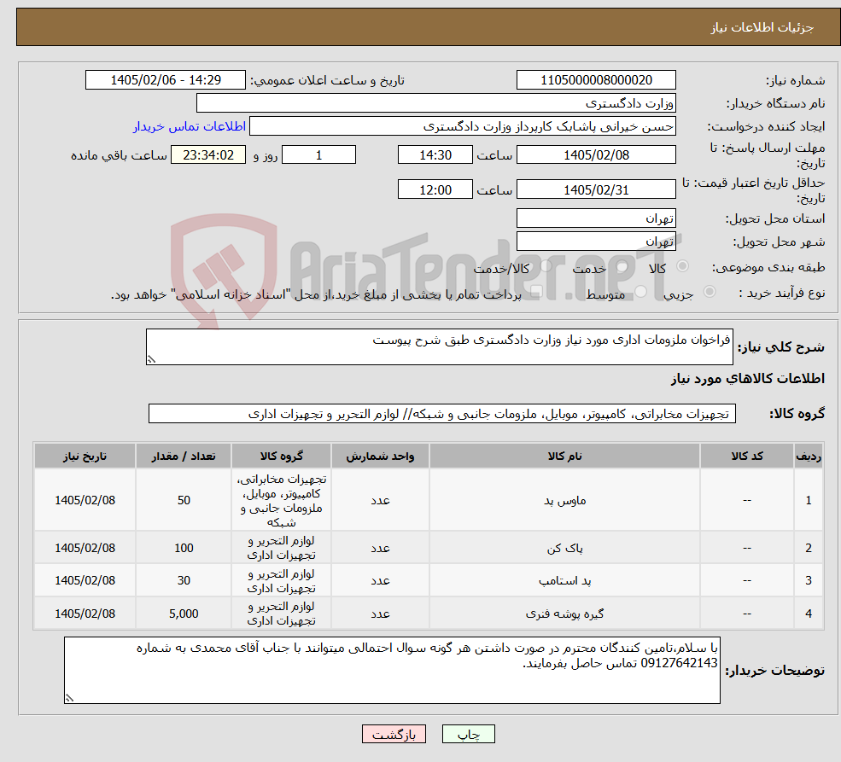The width and height of the screenshot is (841, 762).
Task: Select the جزیی purchase type radio
Action: pyautogui.click(x=709, y=292)
